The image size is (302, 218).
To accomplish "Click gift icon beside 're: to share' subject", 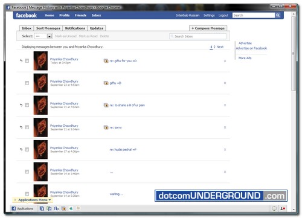I will tap(106, 105).
